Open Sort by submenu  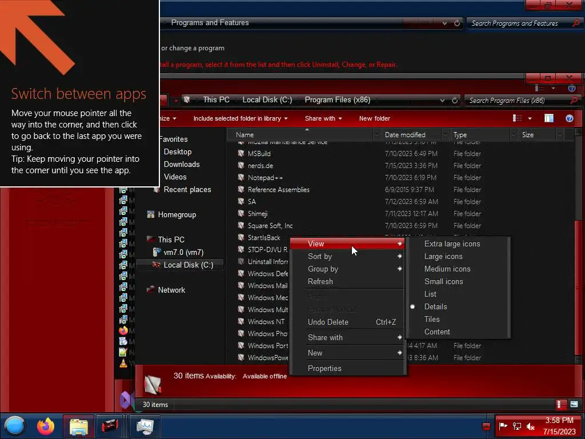(348, 257)
